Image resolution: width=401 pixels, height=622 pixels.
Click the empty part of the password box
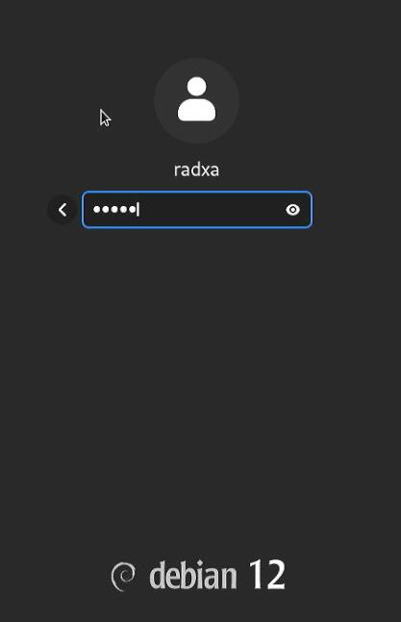(210, 210)
